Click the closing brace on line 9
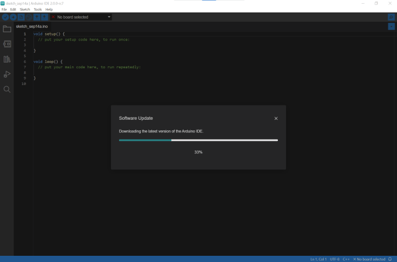The image size is (397, 262). 35,78
